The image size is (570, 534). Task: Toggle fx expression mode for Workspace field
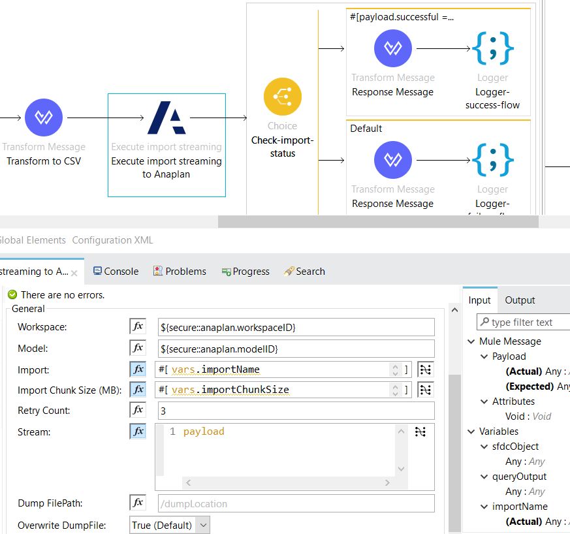point(138,326)
